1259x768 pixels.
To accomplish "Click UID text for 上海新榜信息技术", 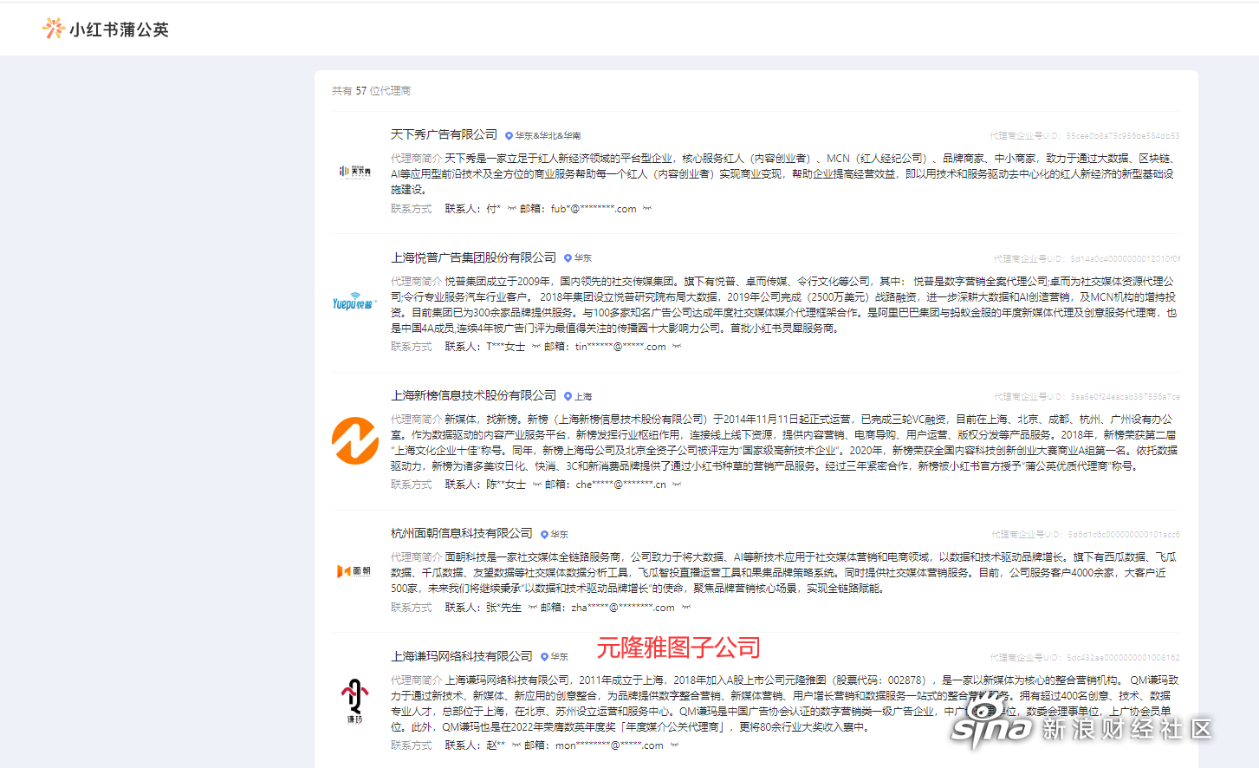I will click(1087, 397).
